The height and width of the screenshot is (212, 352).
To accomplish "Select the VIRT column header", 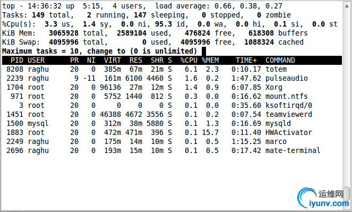I will click(x=113, y=60).
